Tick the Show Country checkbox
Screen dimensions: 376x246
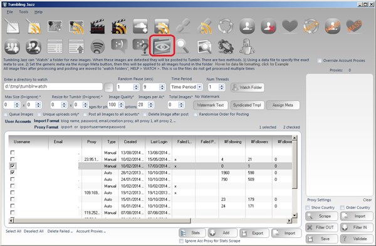pos(308,207)
